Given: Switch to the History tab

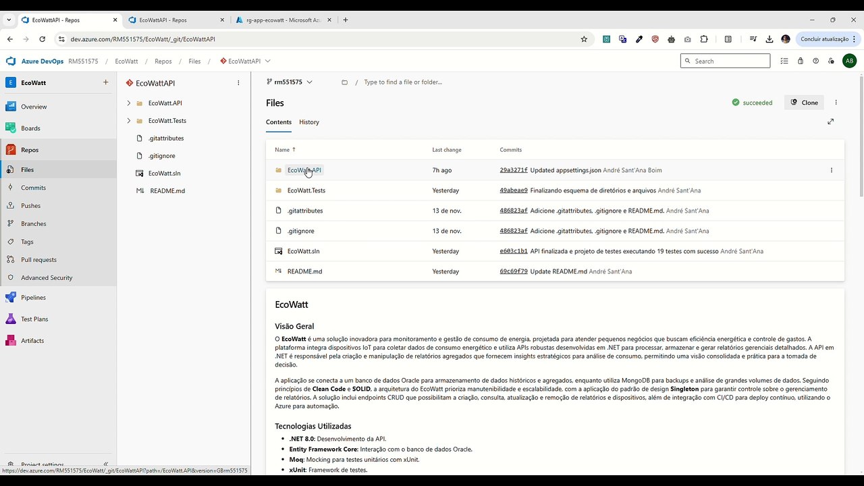Looking at the screenshot, I should click(309, 122).
